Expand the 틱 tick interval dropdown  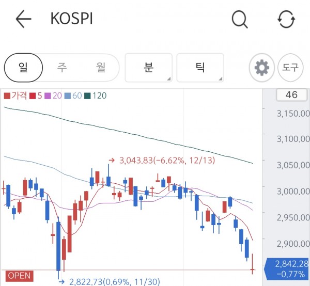click(x=200, y=68)
